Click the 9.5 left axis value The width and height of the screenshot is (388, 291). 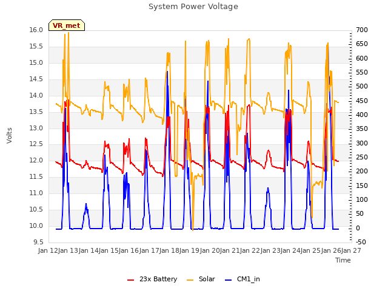coord(38,242)
